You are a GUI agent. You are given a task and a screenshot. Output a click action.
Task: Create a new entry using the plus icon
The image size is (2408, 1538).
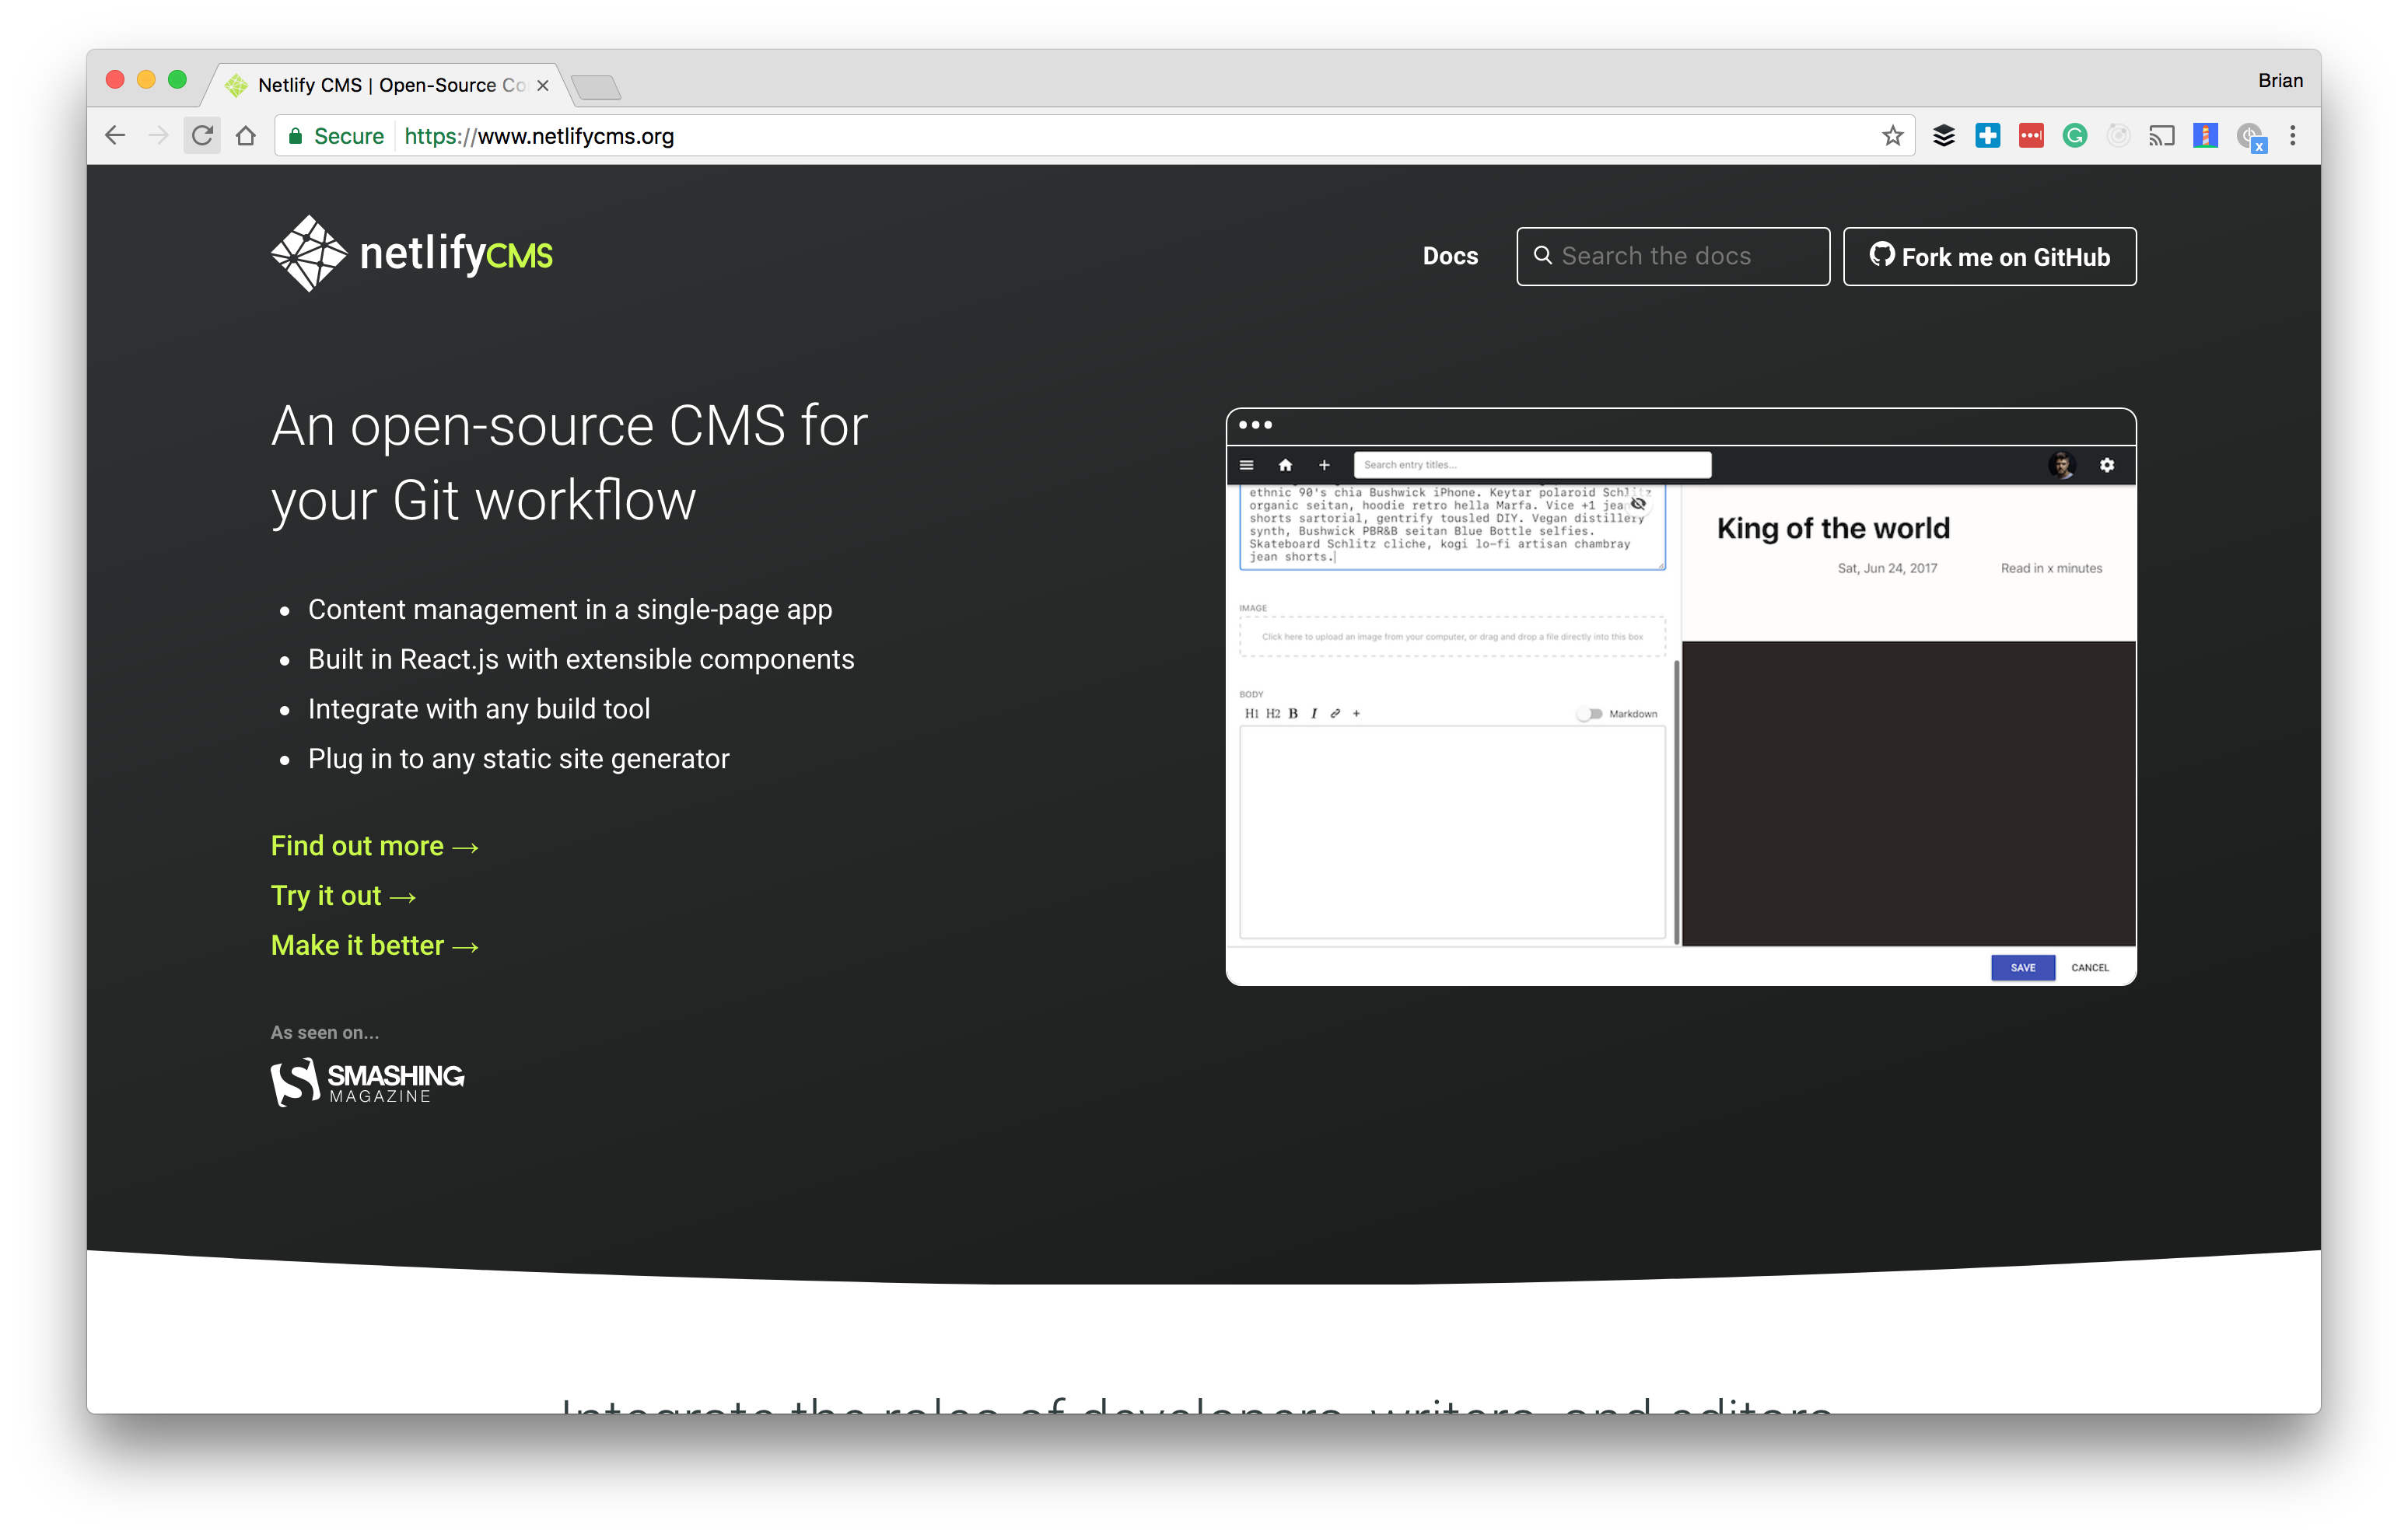(1324, 465)
